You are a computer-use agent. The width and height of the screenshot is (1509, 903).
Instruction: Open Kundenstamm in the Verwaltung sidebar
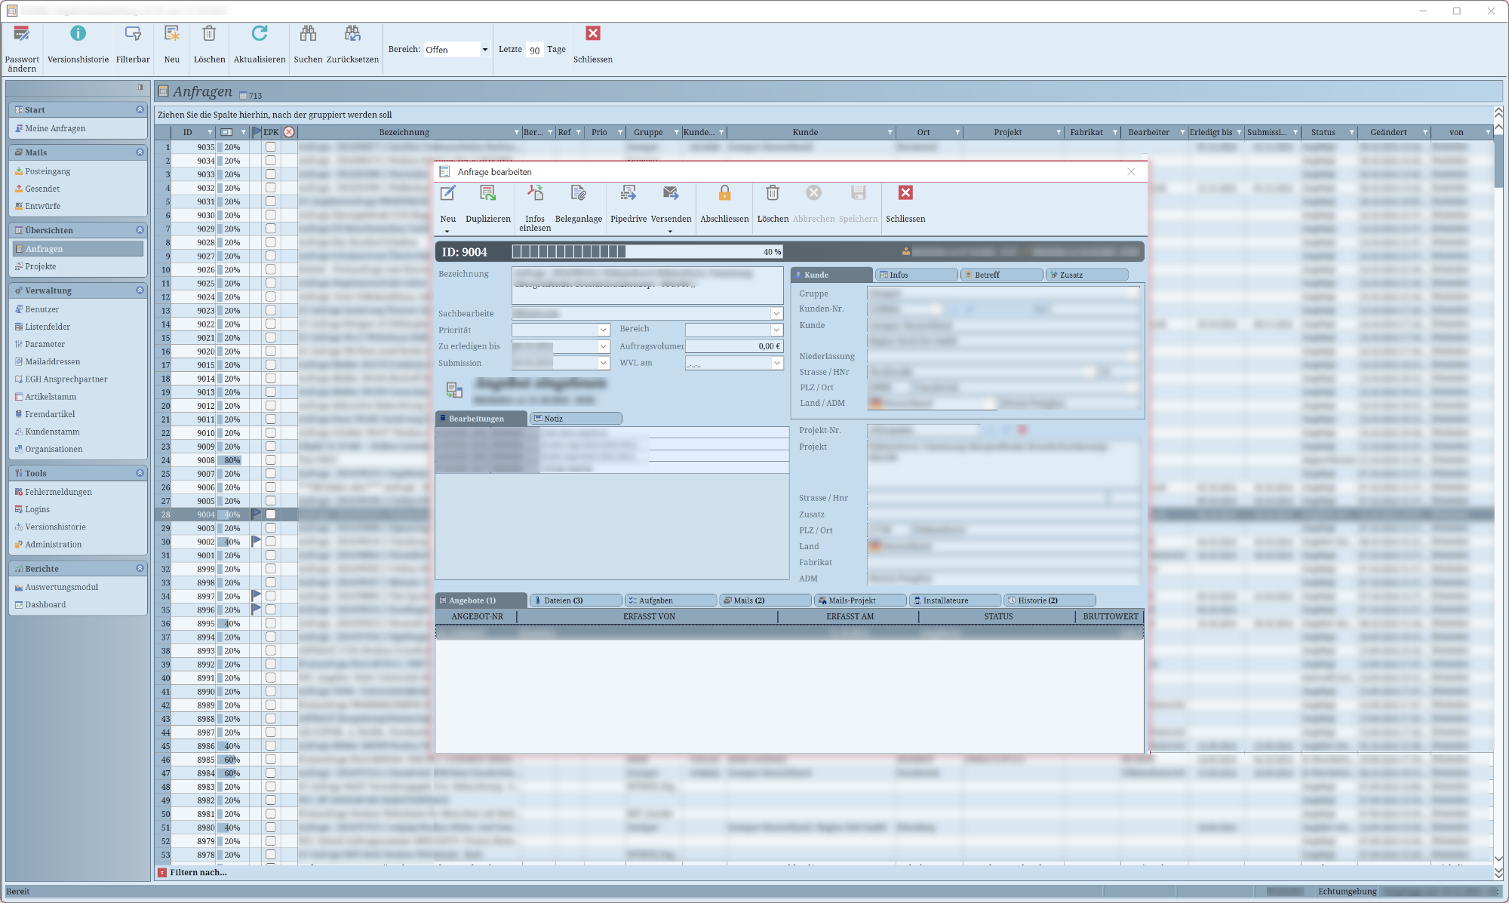(x=52, y=432)
